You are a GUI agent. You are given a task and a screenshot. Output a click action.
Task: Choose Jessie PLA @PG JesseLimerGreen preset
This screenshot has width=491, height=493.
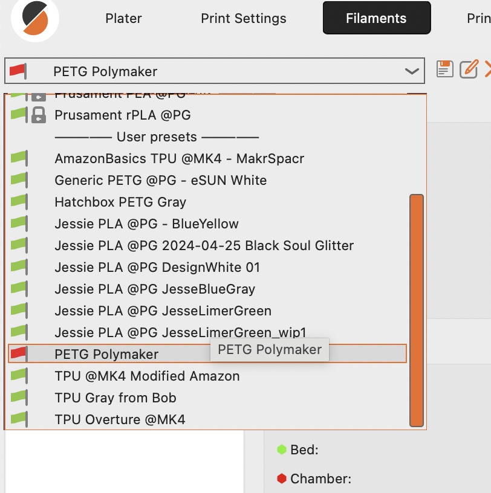pos(163,311)
